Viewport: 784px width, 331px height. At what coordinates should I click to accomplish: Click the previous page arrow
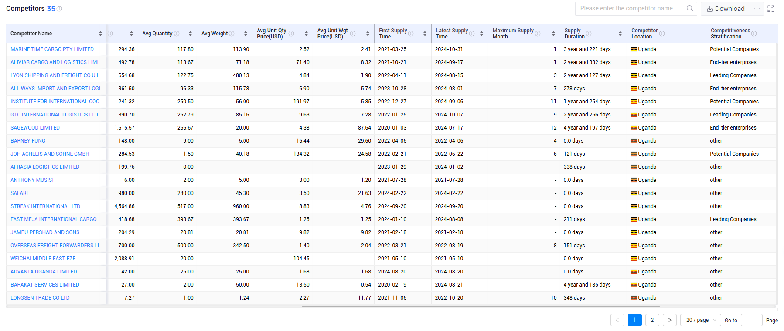click(617, 320)
